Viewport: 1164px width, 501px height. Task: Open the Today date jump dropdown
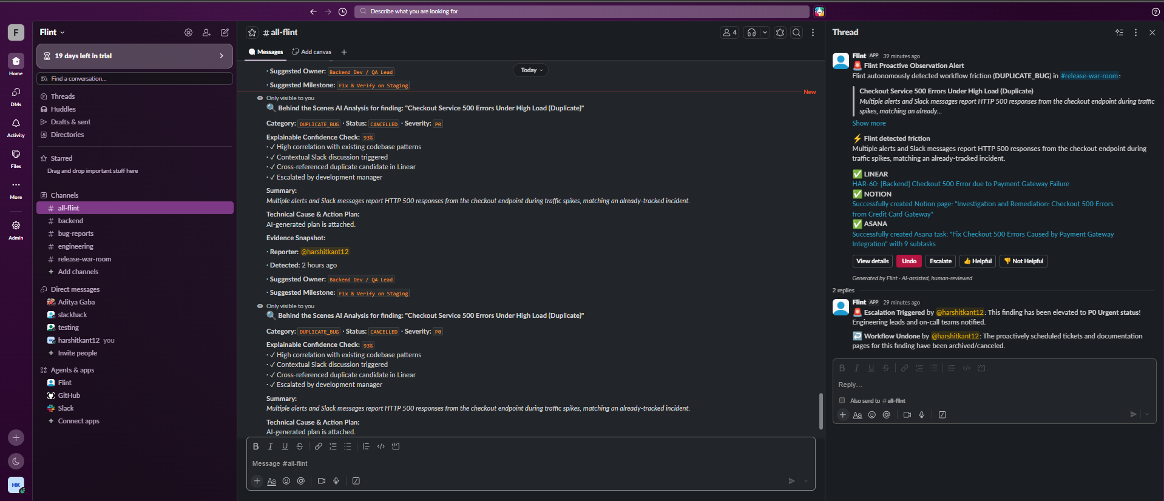click(x=531, y=70)
